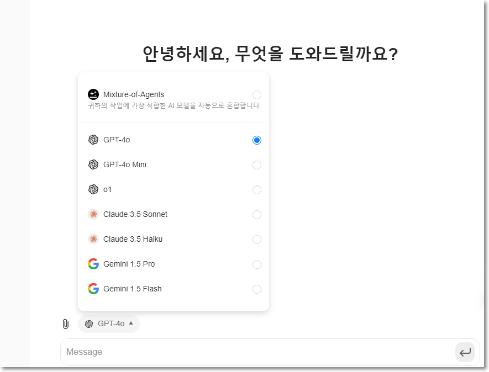Click the OpenAI logo beside o1
Screen dimensions: 489x372
click(x=93, y=189)
